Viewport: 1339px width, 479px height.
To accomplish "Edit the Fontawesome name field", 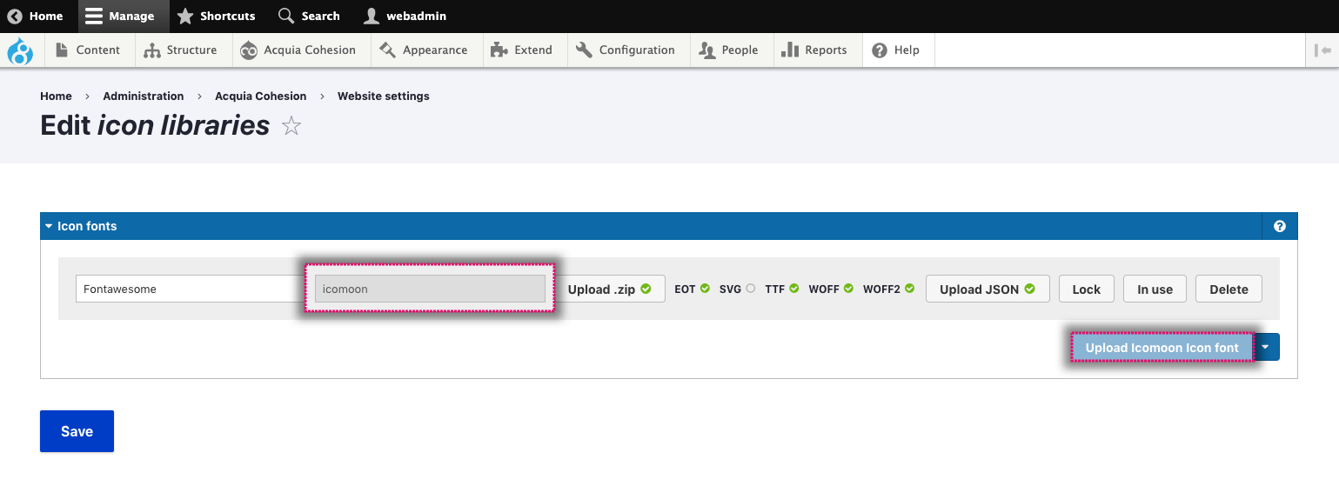I will click(190, 289).
